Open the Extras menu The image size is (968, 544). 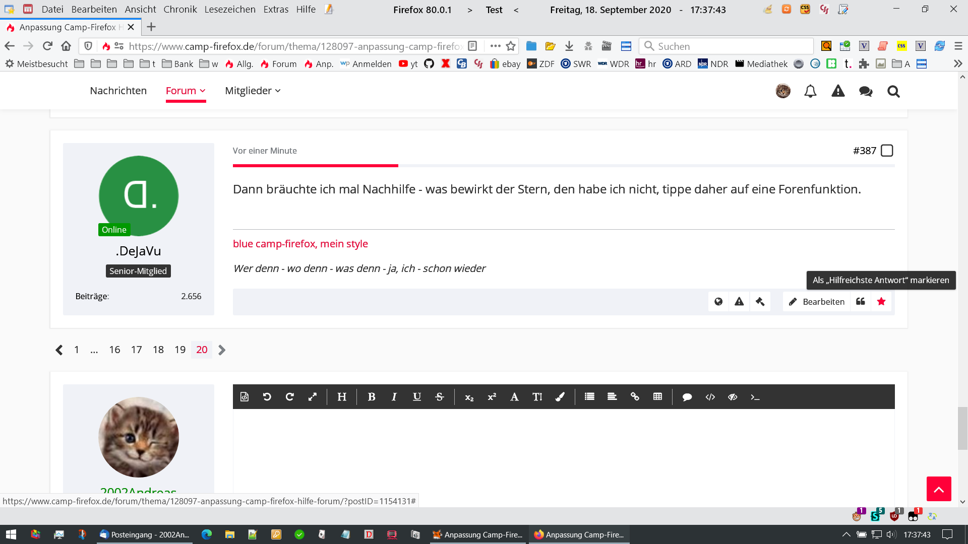(x=276, y=10)
